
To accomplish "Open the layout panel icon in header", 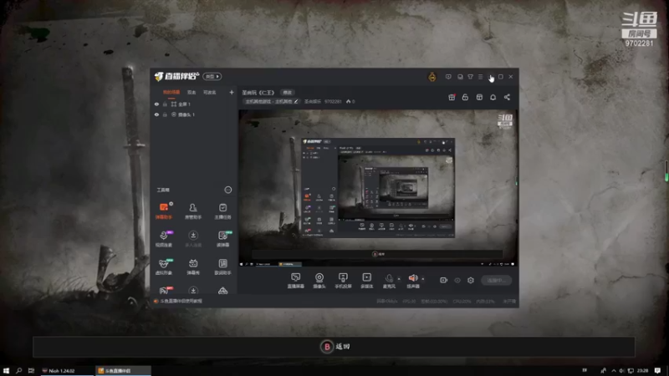I will pos(479,97).
